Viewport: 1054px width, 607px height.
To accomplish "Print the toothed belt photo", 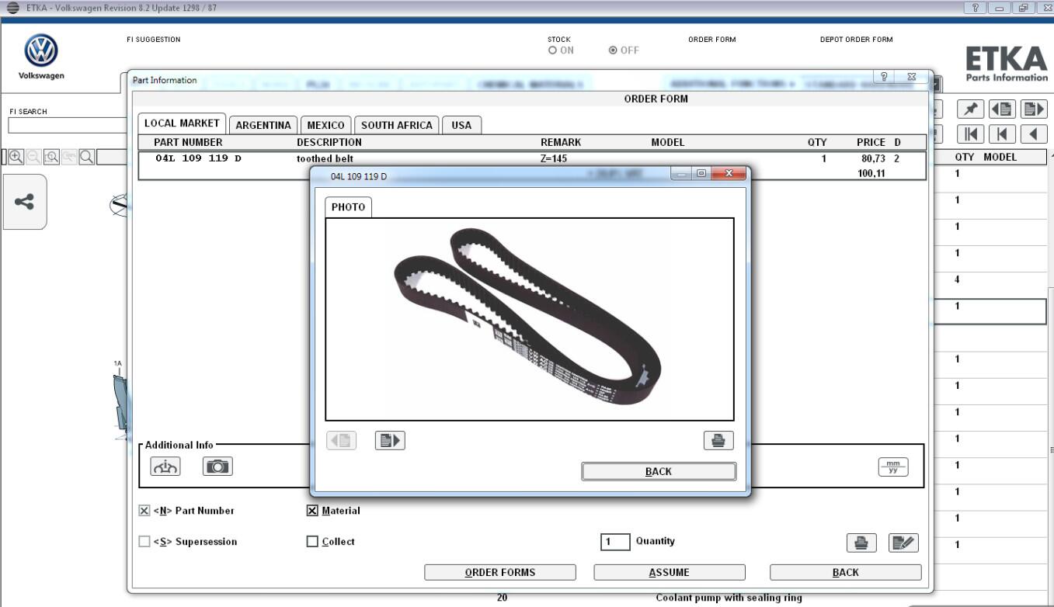I will click(718, 441).
